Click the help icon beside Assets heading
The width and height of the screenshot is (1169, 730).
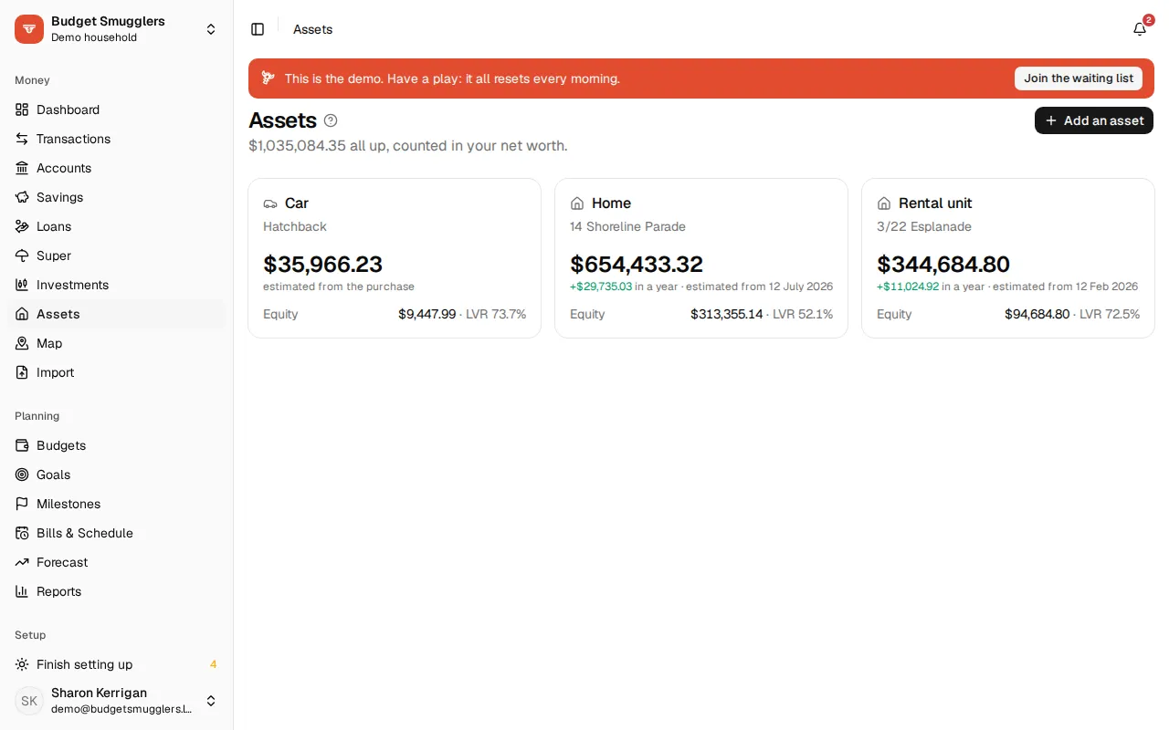pos(331,120)
